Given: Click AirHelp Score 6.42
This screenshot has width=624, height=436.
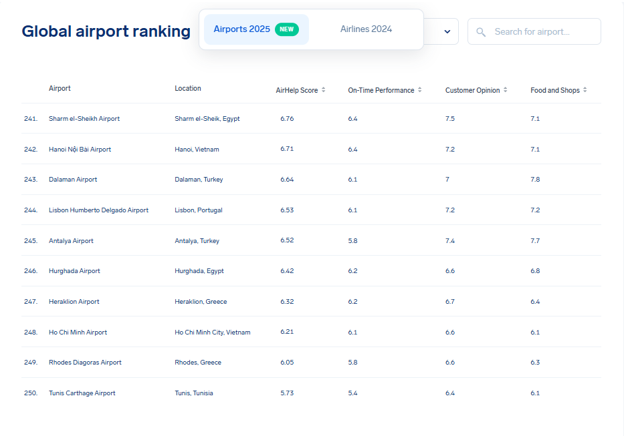Looking at the screenshot, I should coord(287,270).
